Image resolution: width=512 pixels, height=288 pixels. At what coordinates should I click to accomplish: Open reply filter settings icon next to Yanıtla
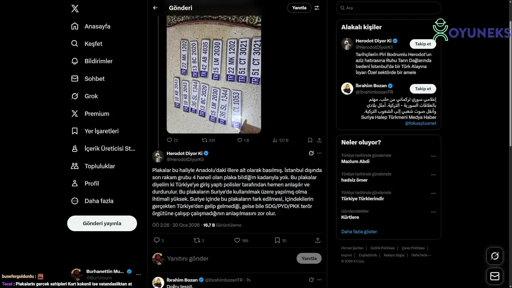[x=317, y=8]
